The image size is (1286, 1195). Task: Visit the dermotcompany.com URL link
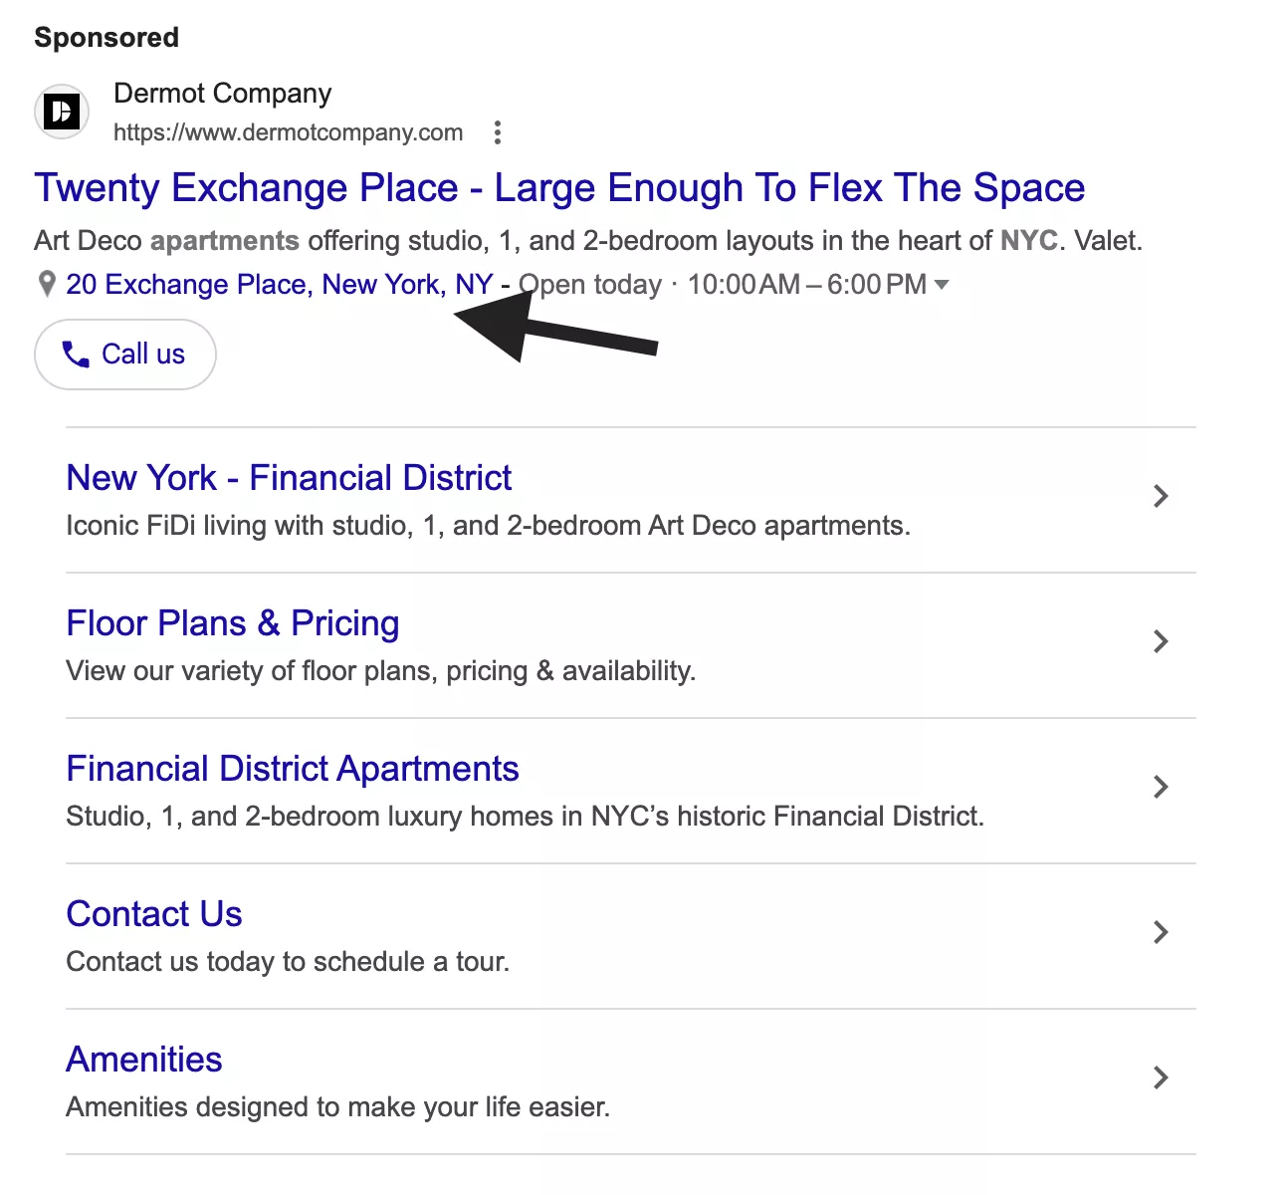pyautogui.click(x=288, y=132)
